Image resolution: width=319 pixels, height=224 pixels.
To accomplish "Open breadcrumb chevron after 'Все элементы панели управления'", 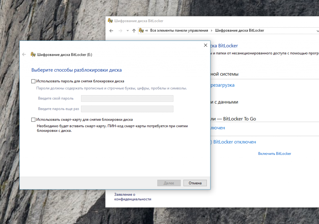I will pyautogui.click(x=212, y=31).
